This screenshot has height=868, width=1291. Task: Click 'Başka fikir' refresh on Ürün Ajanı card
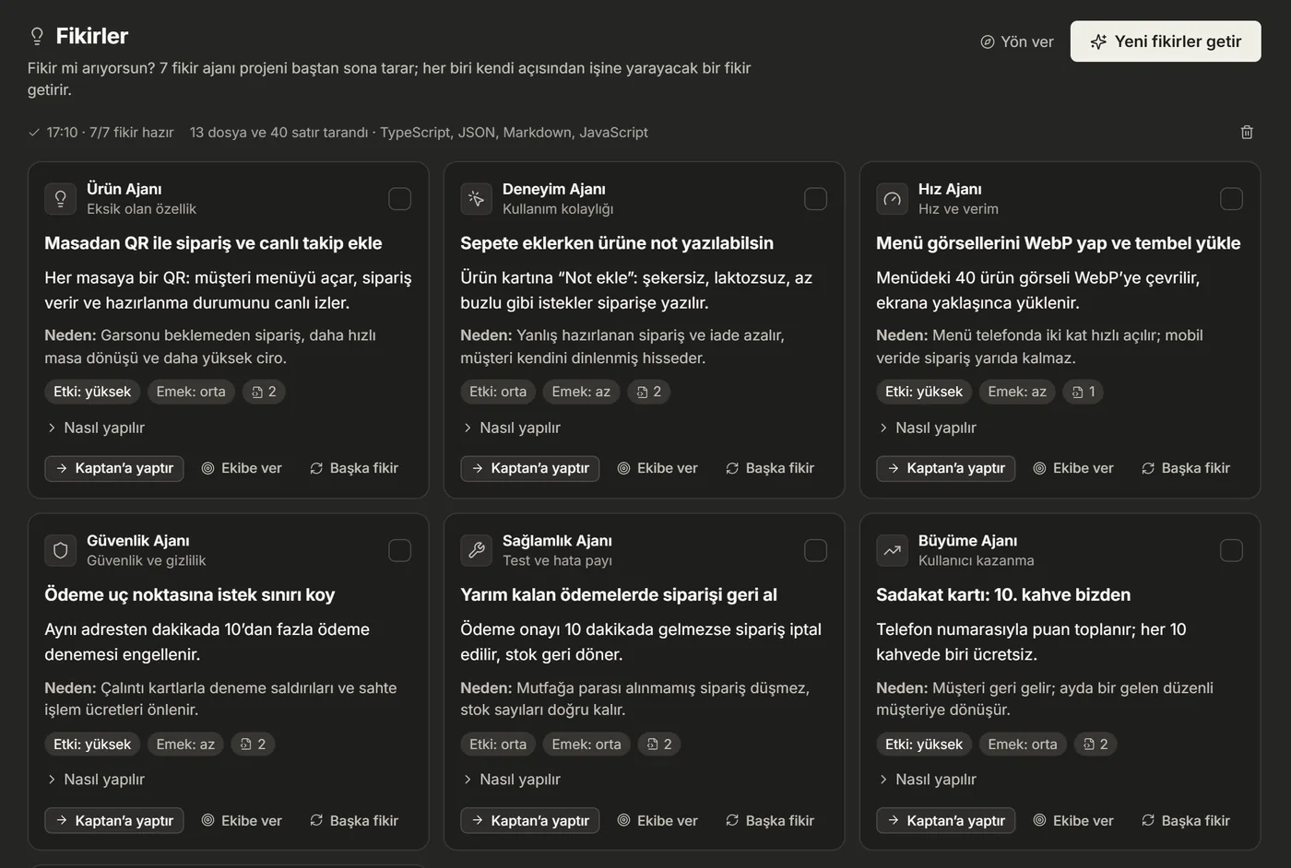[x=354, y=468]
